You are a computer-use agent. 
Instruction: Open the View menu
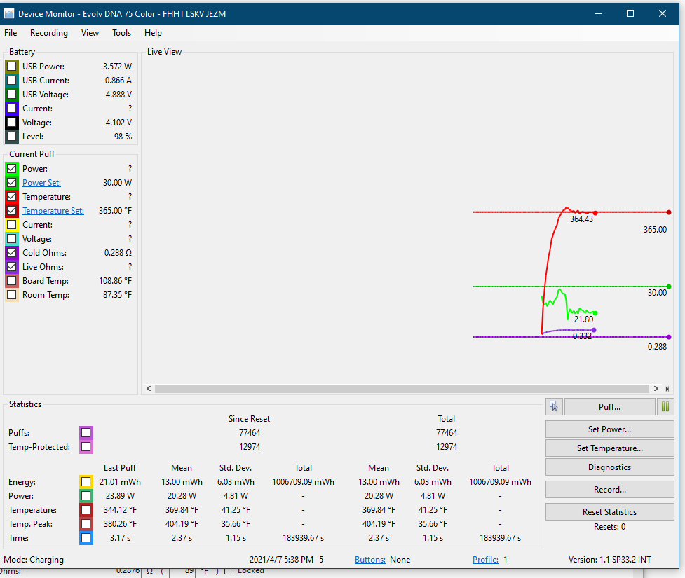coord(90,33)
